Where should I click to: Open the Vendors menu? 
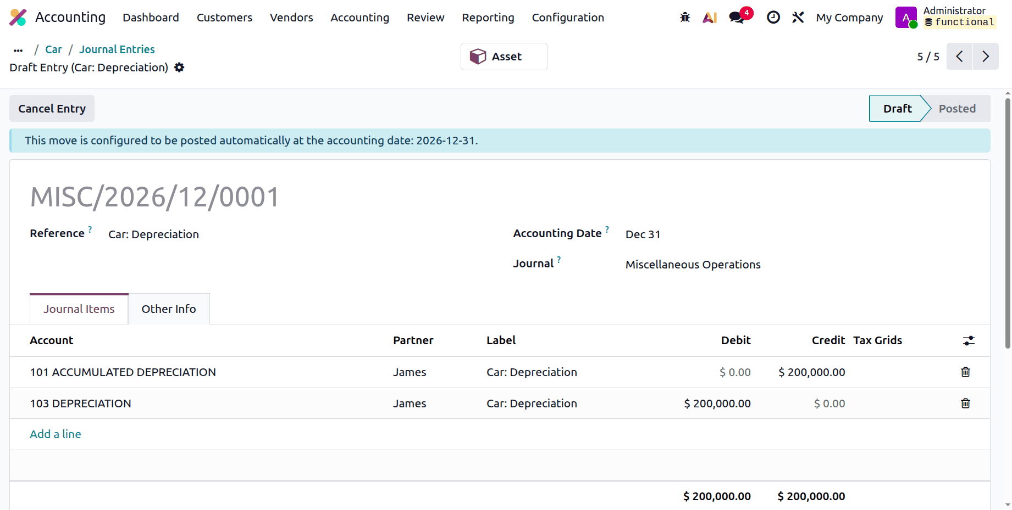(291, 18)
